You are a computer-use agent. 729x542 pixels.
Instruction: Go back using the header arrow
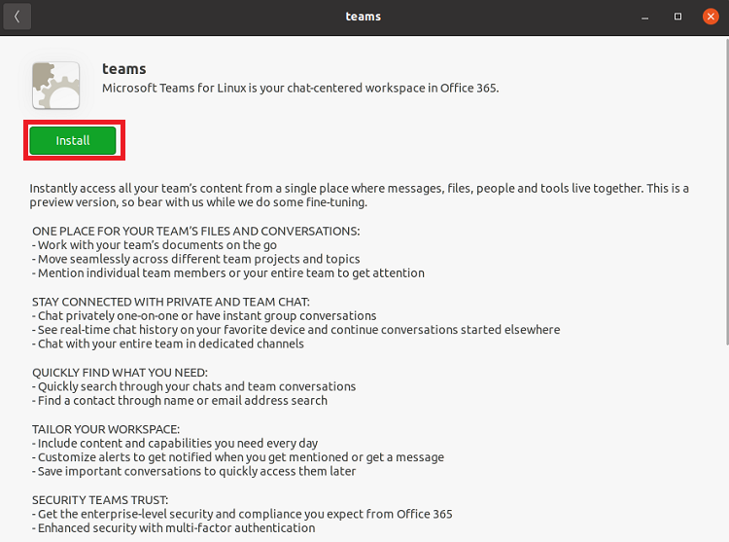17,17
